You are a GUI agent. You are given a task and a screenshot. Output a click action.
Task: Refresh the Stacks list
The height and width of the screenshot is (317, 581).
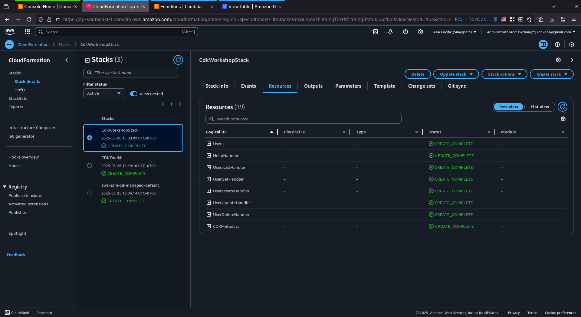point(178,60)
